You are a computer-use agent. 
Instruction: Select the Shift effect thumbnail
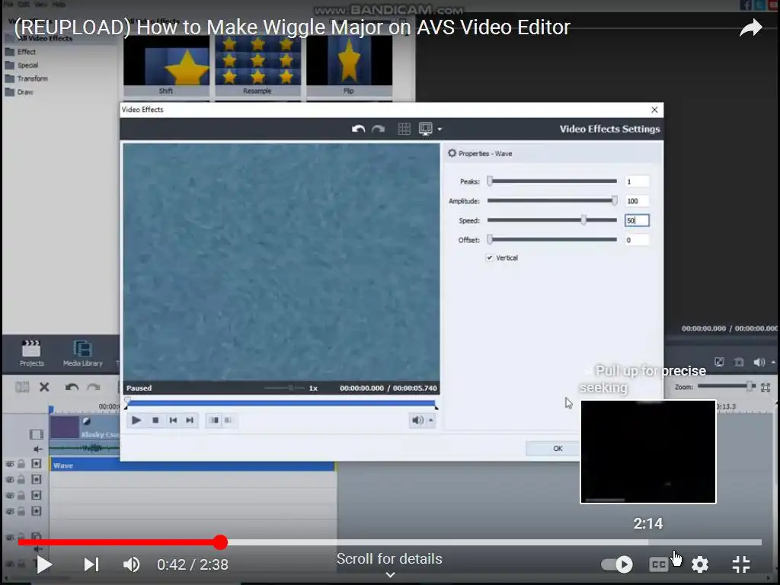[166, 67]
